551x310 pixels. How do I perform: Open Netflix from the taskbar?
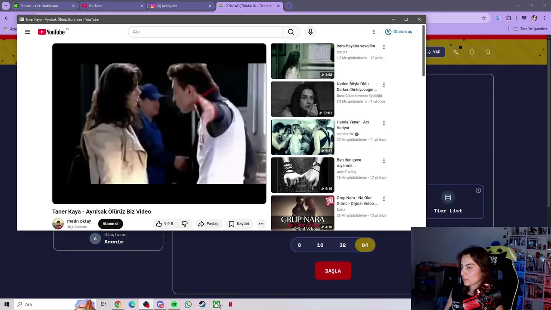230,304
